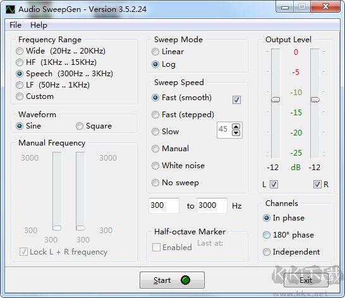345x298 pixels.
Task: Click the end frequency field showing 3000
Action: [212, 205]
